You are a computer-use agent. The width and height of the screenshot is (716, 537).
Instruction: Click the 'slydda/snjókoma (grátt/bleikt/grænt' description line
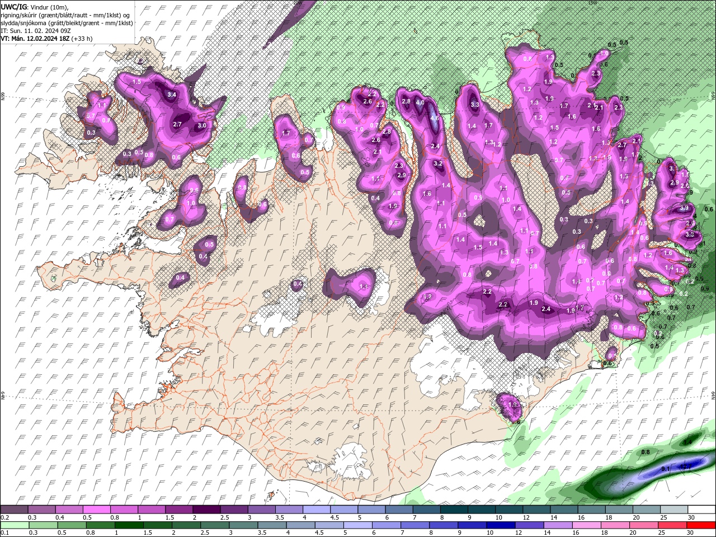(67, 23)
